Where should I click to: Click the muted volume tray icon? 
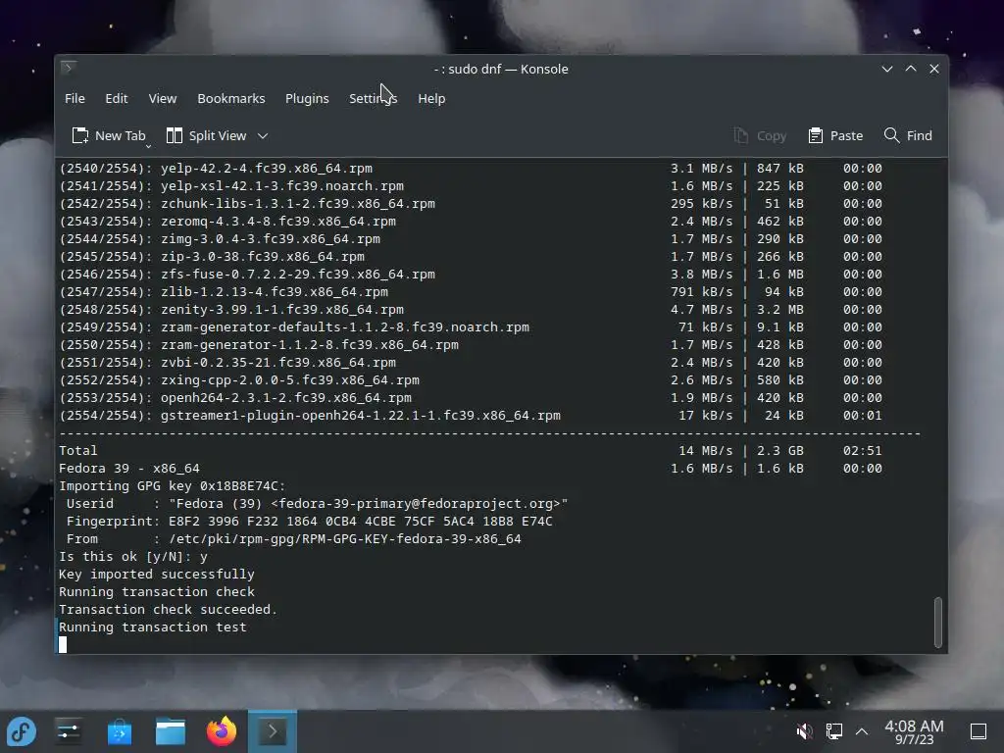tap(804, 731)
